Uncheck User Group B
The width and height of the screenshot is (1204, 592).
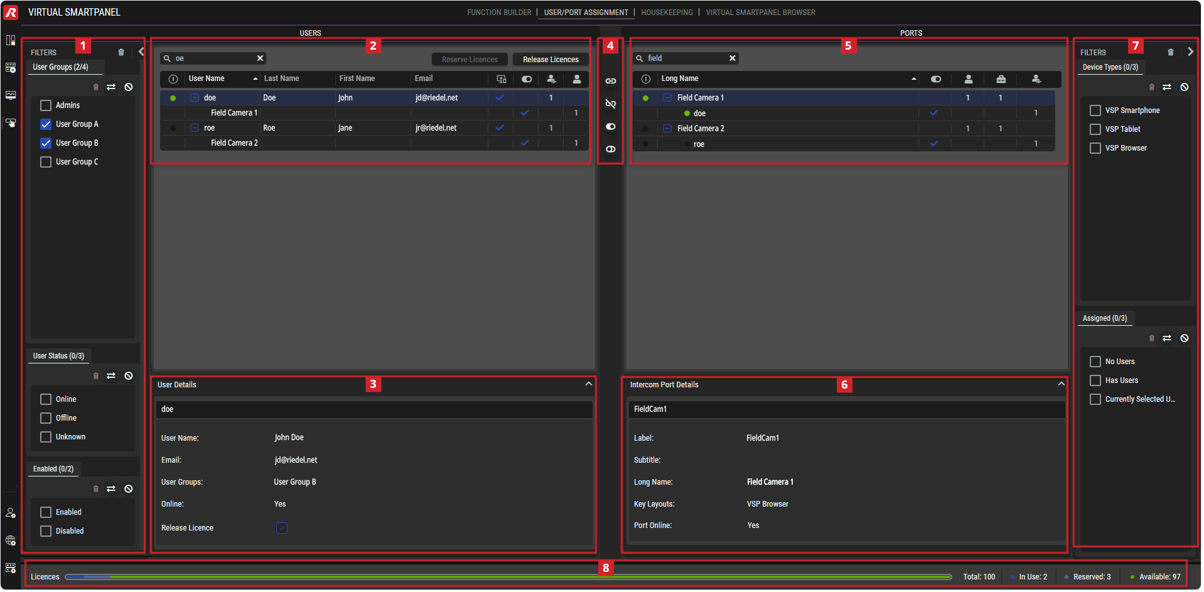pos(46,143)
